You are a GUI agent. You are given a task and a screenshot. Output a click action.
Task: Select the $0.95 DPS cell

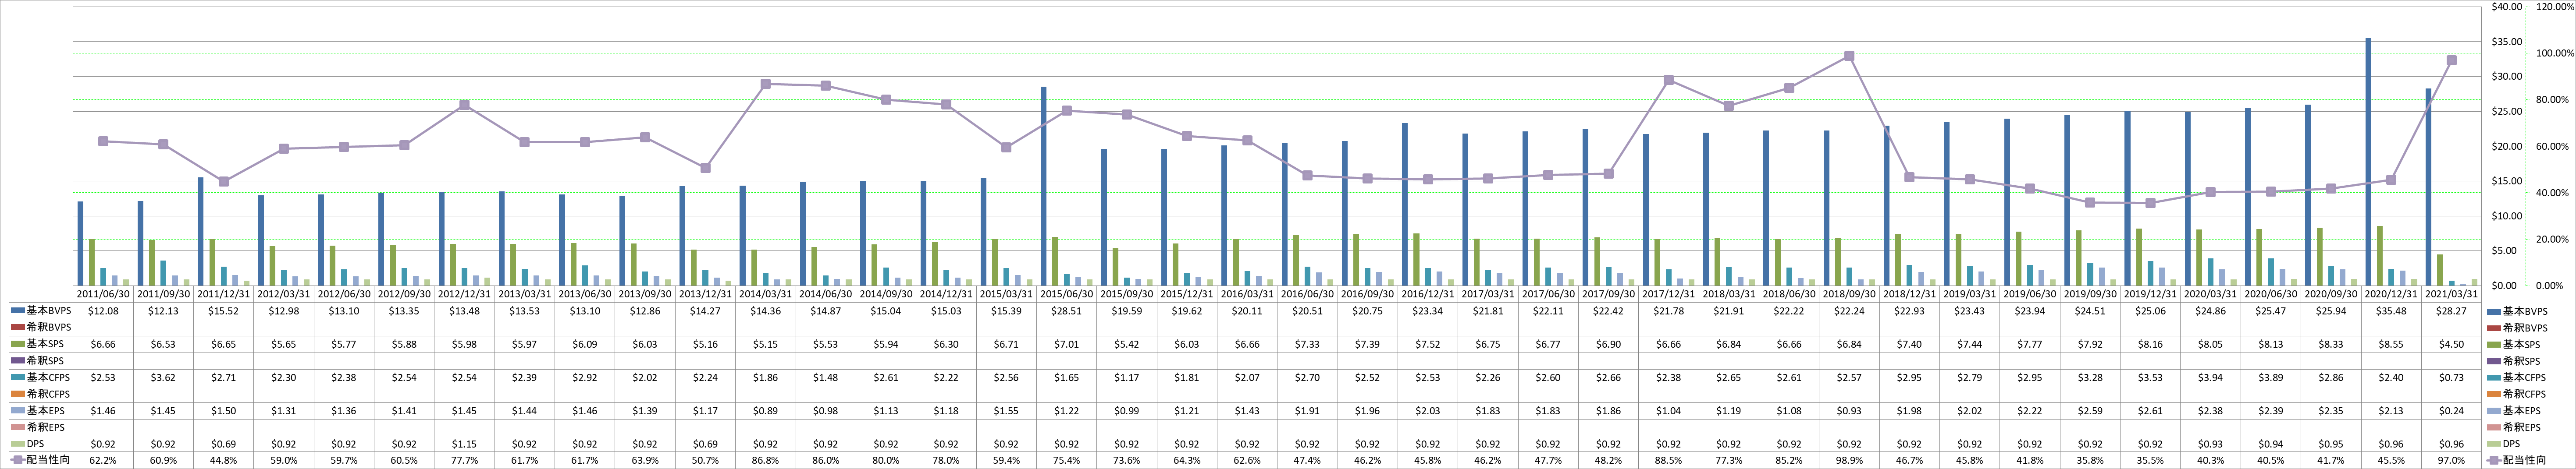2331,443
